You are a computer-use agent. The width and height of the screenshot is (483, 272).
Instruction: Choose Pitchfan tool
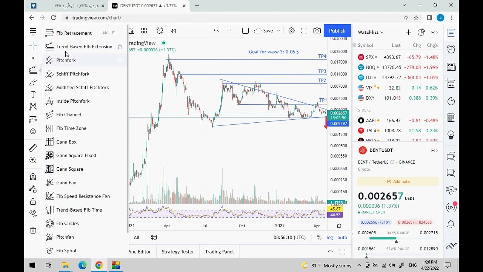point(85,237)
